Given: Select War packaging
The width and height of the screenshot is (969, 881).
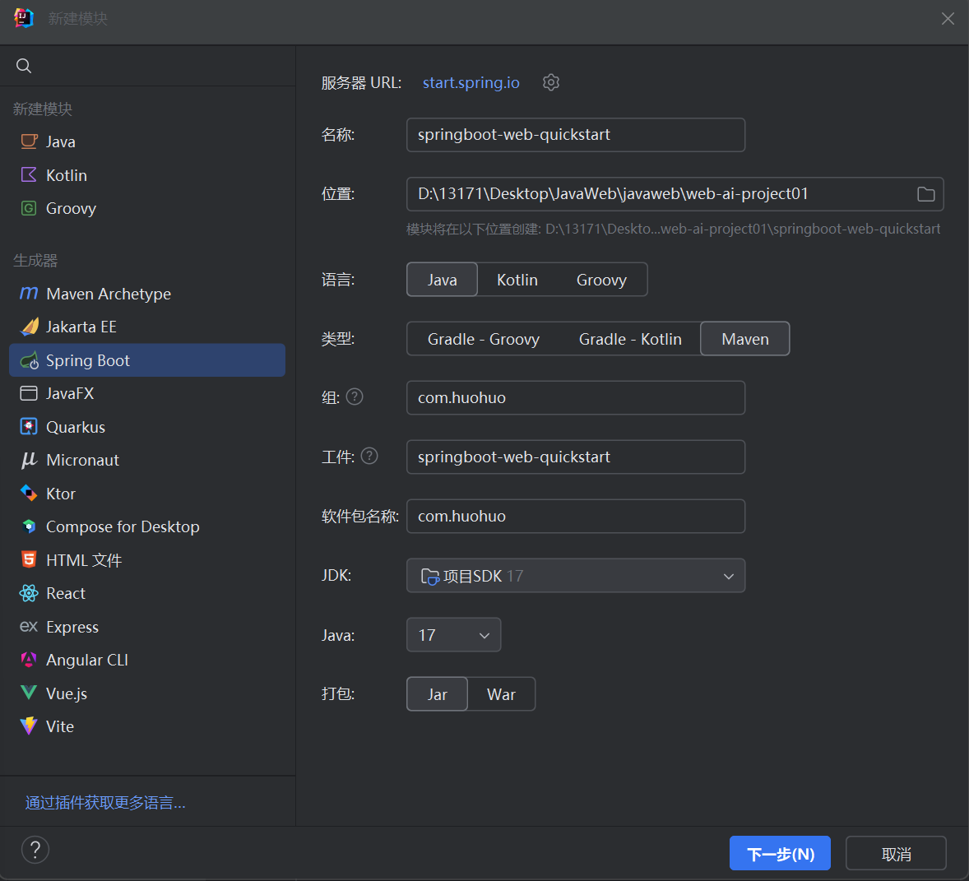Looking at the screenshot, I should point(501,693).
